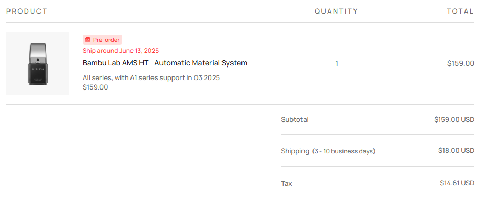
Task: Click the quantity value 1
Action: click(337, 63)
